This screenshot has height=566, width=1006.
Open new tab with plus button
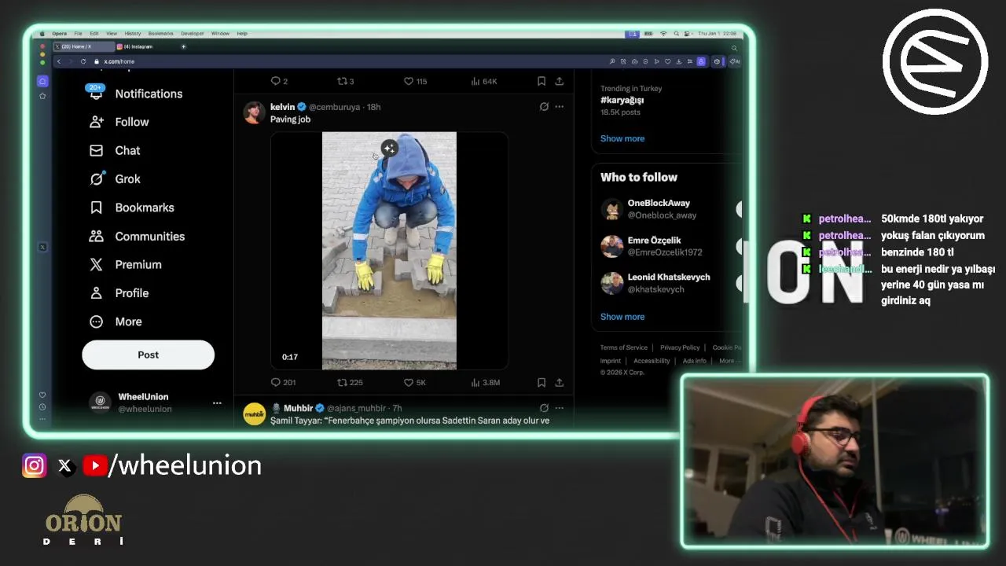(x=183, y=46)
